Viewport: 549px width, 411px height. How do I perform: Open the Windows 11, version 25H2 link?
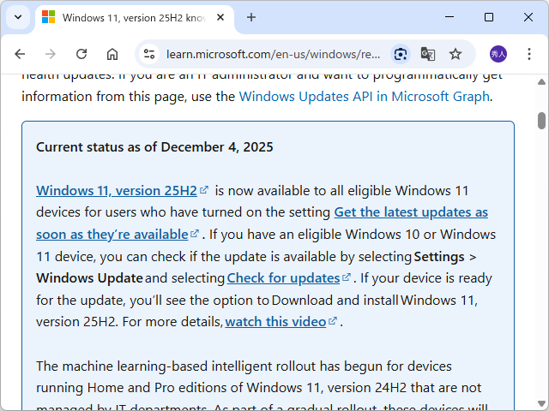point(122,191)
